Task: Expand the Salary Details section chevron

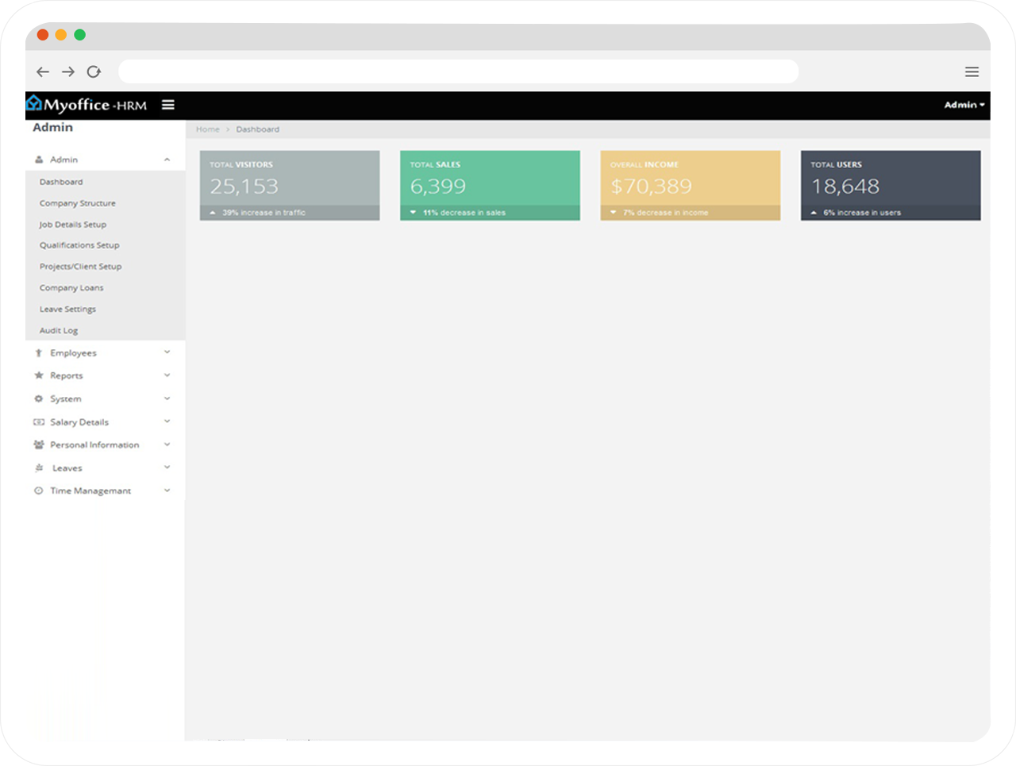Action: 167,421
